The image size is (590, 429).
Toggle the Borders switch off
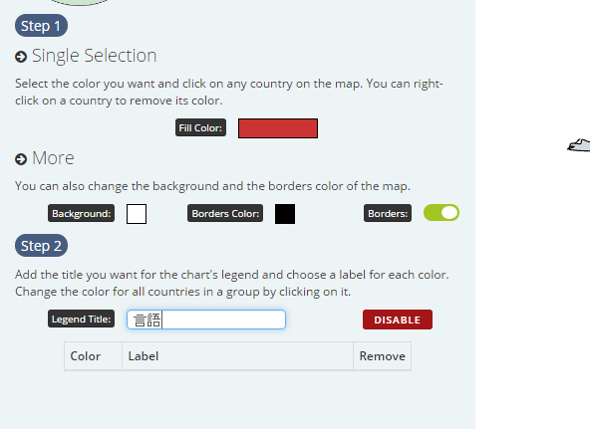pyautogui.click(x=442, y=213)
